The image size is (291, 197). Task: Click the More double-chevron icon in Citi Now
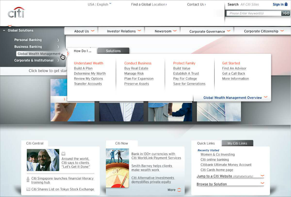click(x=179, y=190)
